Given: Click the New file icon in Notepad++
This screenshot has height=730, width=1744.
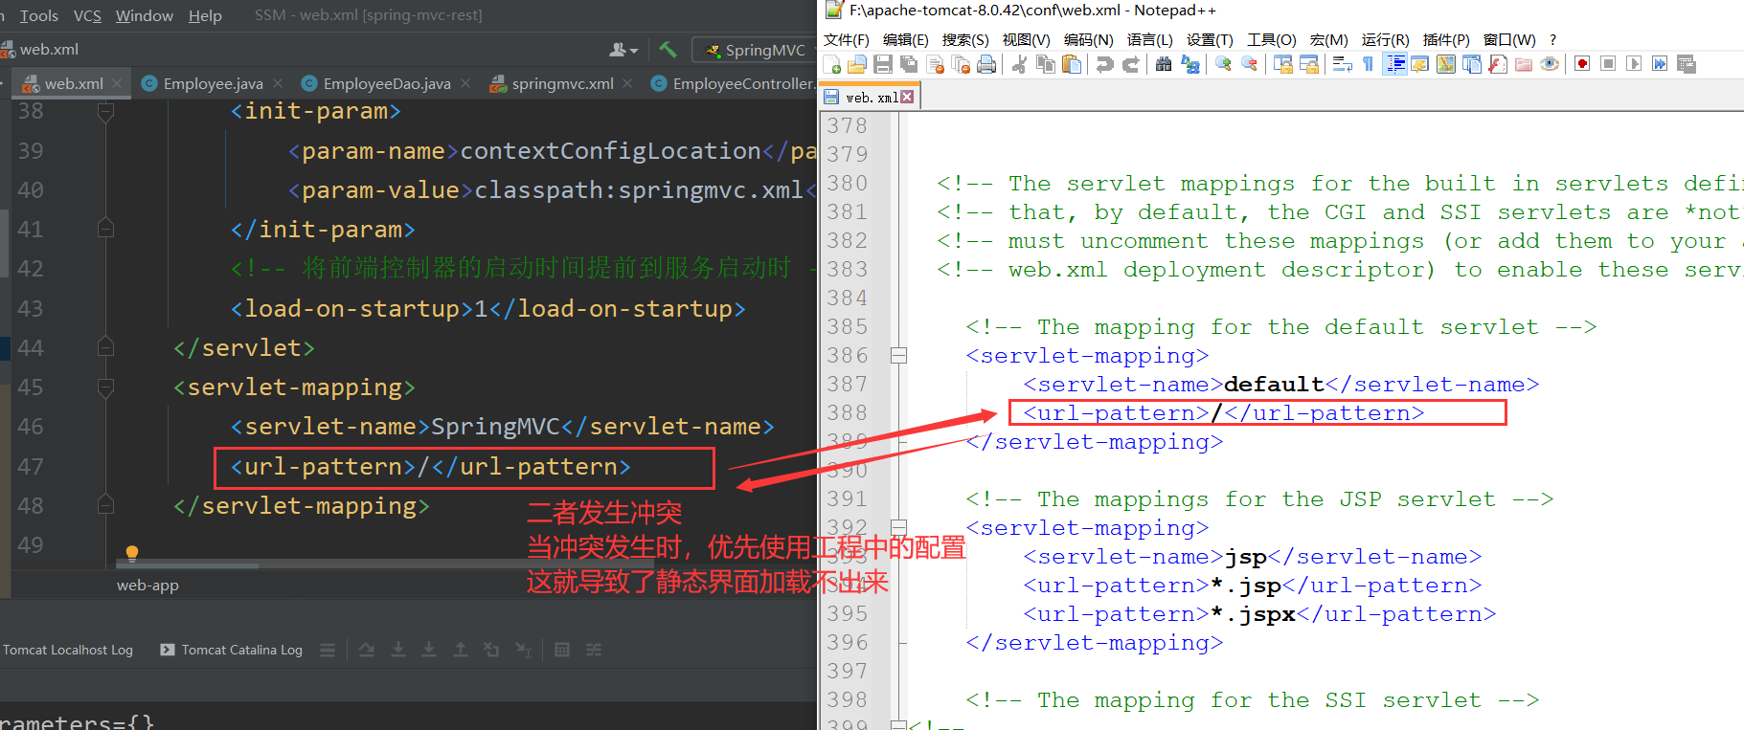Looking at the screenshot, I should tap(831, 64).
